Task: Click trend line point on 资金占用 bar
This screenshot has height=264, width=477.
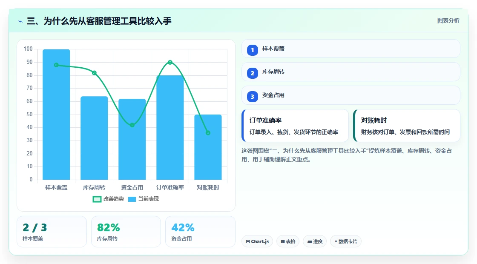Action: (132, 125)
